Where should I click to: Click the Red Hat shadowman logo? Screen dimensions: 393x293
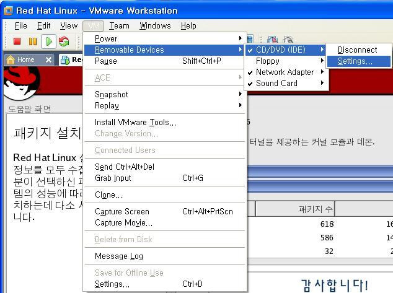tap(21, 82)
